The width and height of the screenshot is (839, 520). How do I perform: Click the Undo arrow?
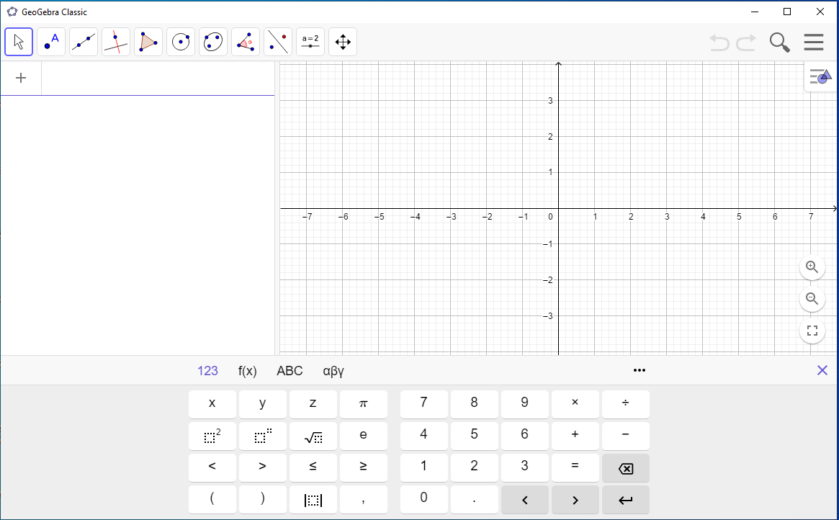pos(719,42)
